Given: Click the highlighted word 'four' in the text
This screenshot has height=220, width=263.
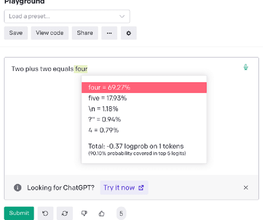Looking at the screenshot, I should tap(81, 69).
